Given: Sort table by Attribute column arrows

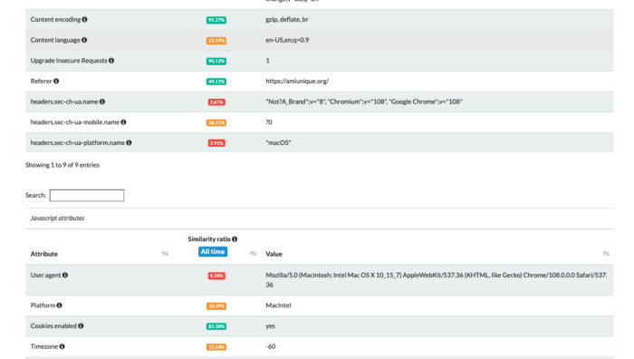Looking at the screenshot, I should point(165,254).
